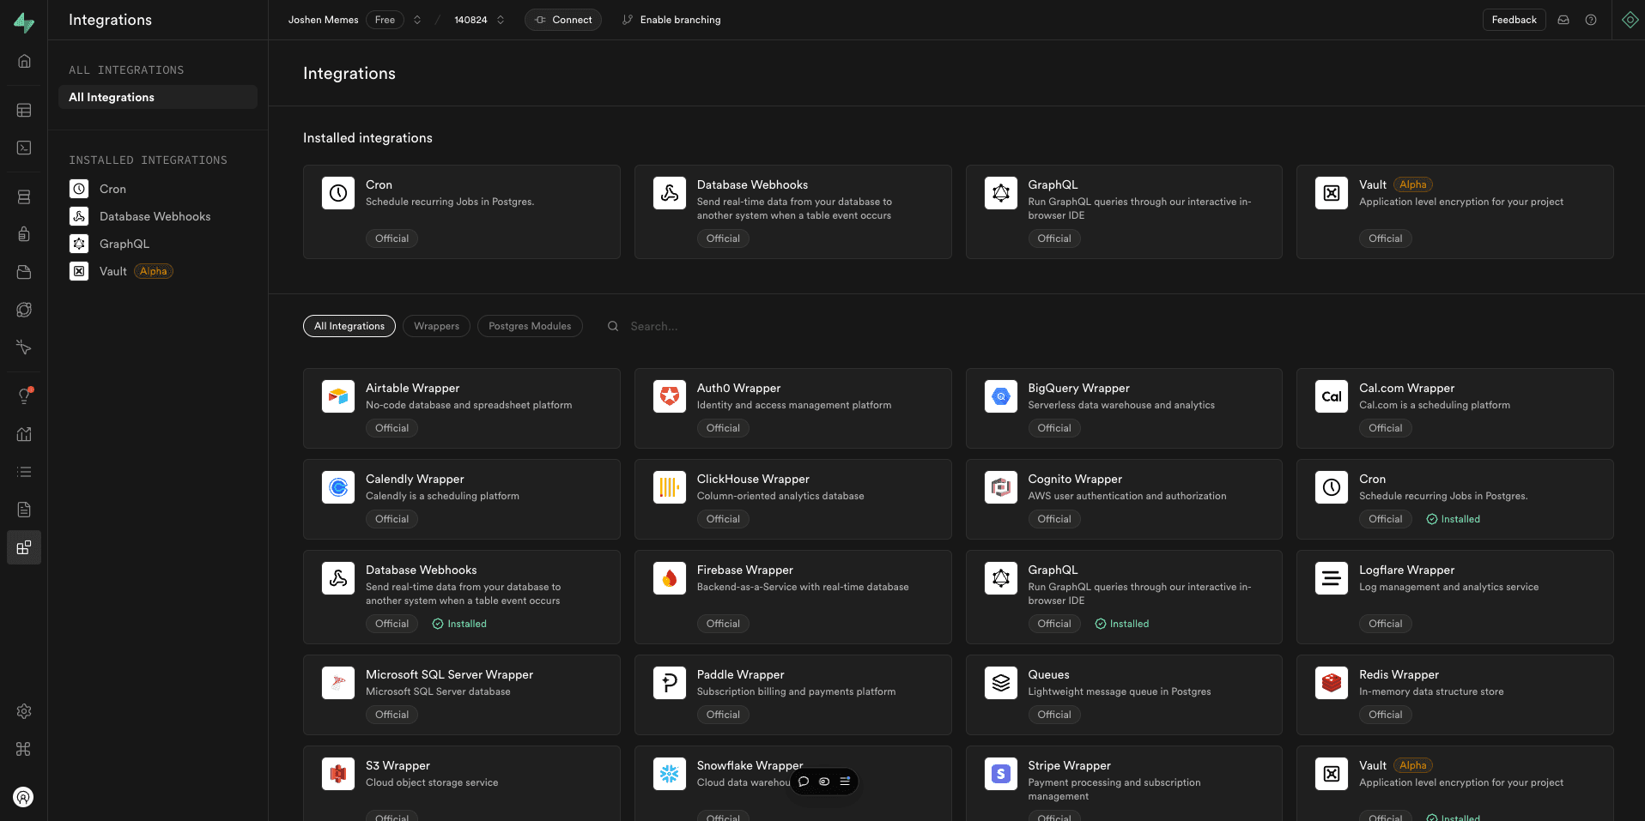The height and width of the screenshot is (821, 1645).
Task: Open the Logs list icon
Action: [24, 472]
